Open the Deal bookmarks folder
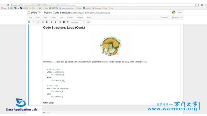The image size is (207, 116). [x=105, y=8]
